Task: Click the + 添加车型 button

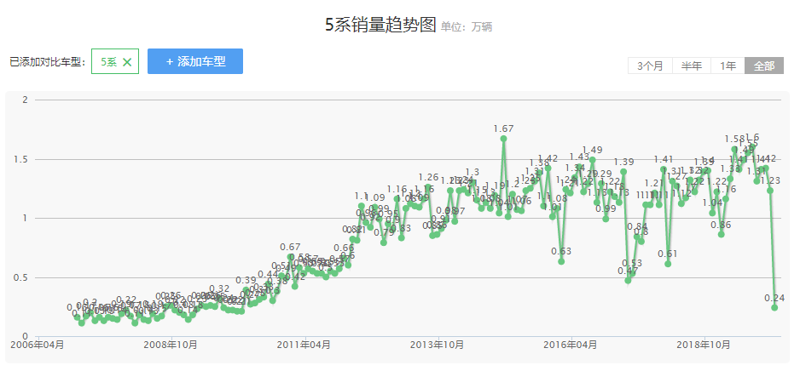Action: click(195, 61)
